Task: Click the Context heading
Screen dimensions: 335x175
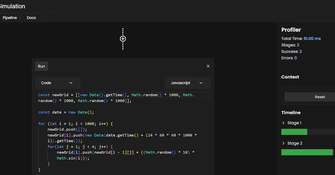Action: point(290,77)
